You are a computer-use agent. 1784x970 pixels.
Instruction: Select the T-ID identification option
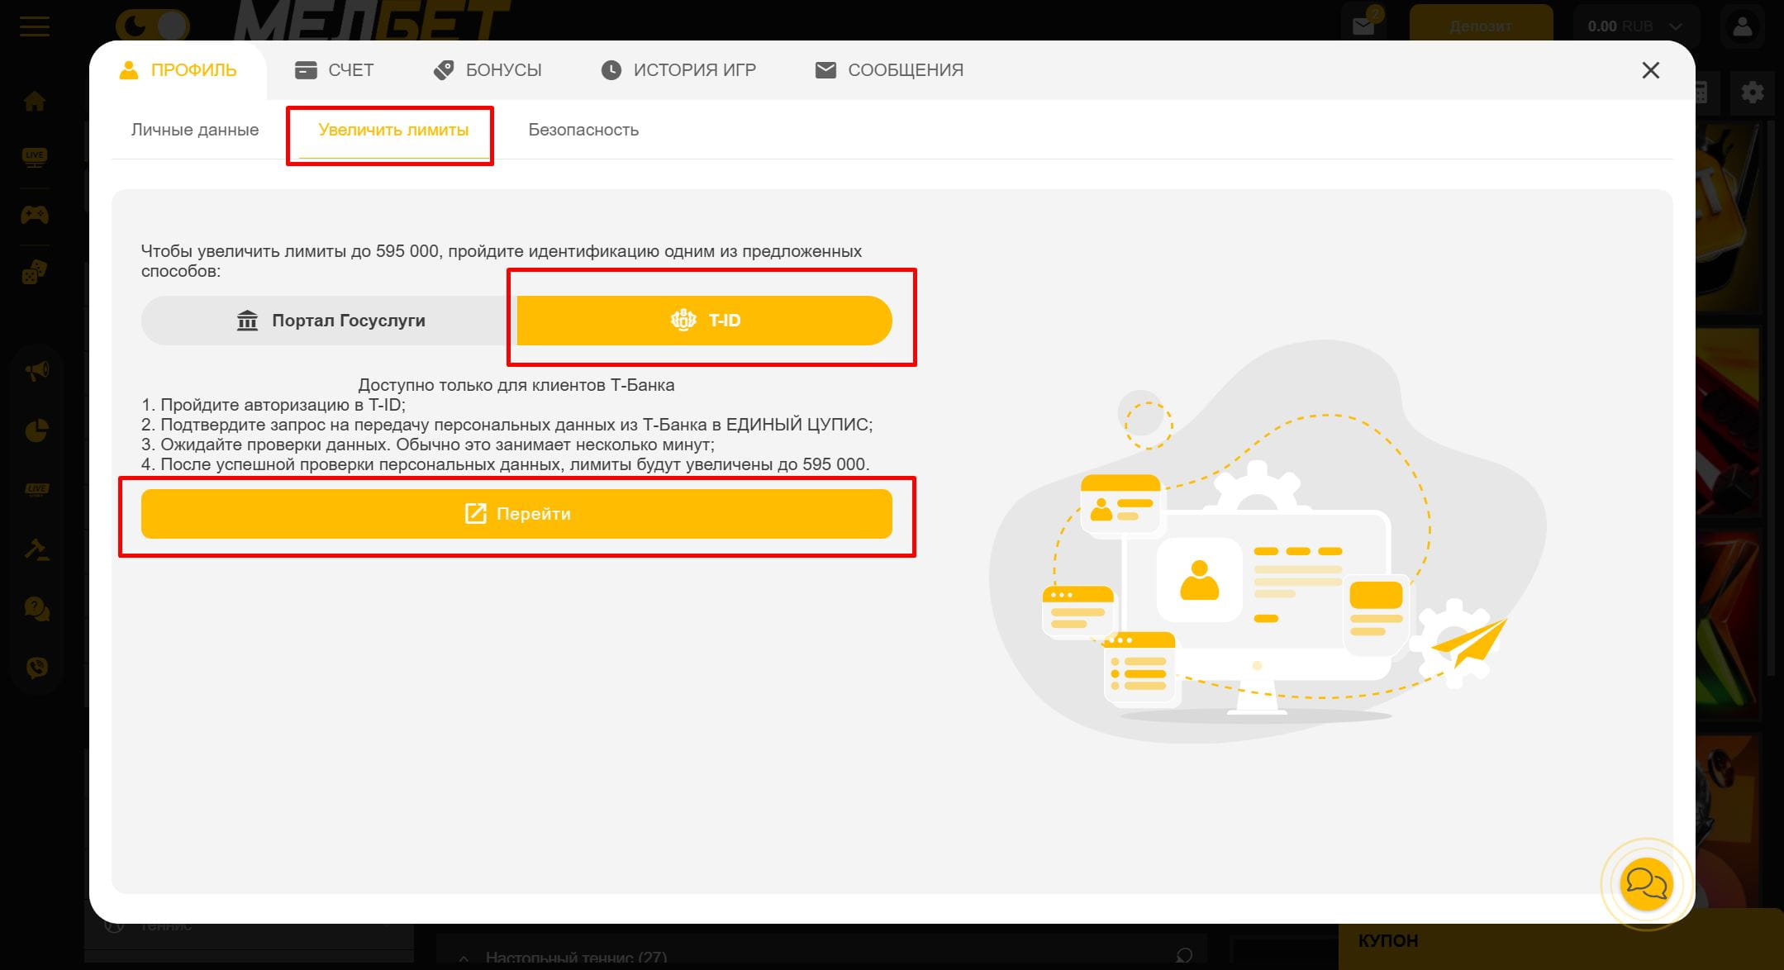point(704,321)
